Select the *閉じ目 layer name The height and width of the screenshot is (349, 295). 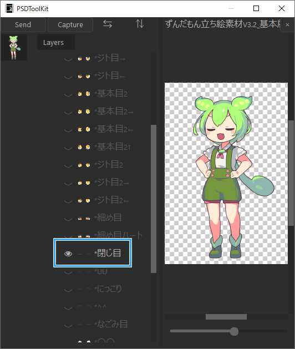(108, 253)
